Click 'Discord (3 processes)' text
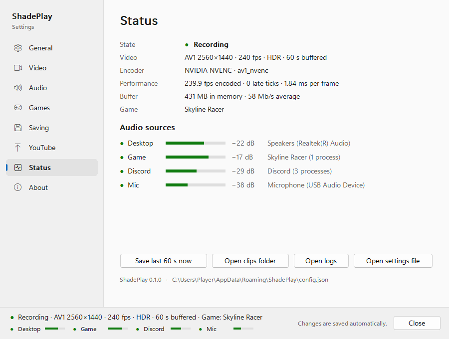This screenshot has height=339, width=449. pos(299,171)
